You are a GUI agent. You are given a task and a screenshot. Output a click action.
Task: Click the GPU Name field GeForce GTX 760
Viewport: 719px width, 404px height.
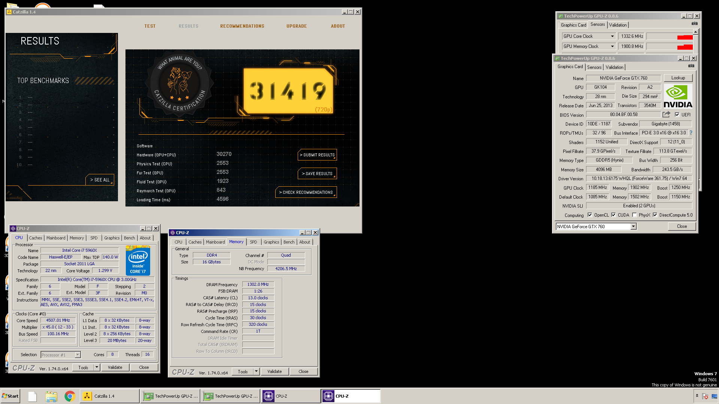(624, 78)
